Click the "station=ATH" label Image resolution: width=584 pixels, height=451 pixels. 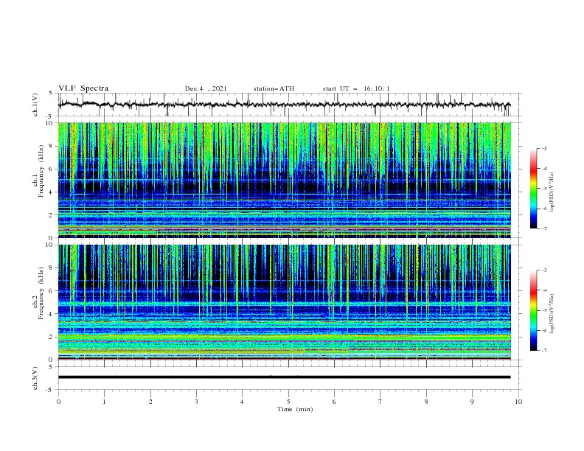[274, 88]
